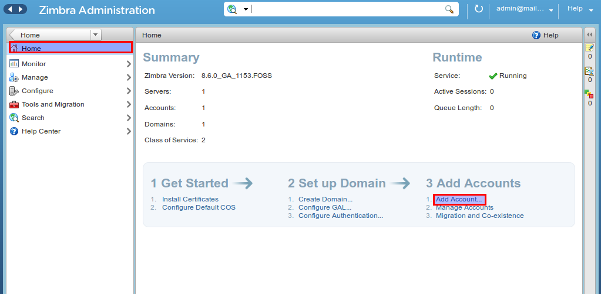Screen dimensions: 601x294
Task: Click the 1 Get Started heading
Action: point(189,183)
